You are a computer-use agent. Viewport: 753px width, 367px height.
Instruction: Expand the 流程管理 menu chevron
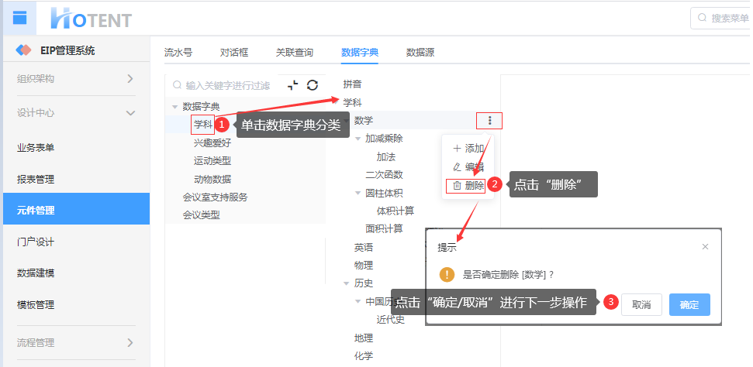pyautogui.click(x=130, y=342)
